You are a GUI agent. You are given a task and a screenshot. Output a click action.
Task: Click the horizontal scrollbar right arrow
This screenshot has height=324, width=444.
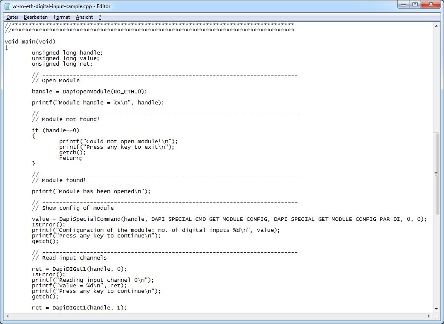[429, 316]
